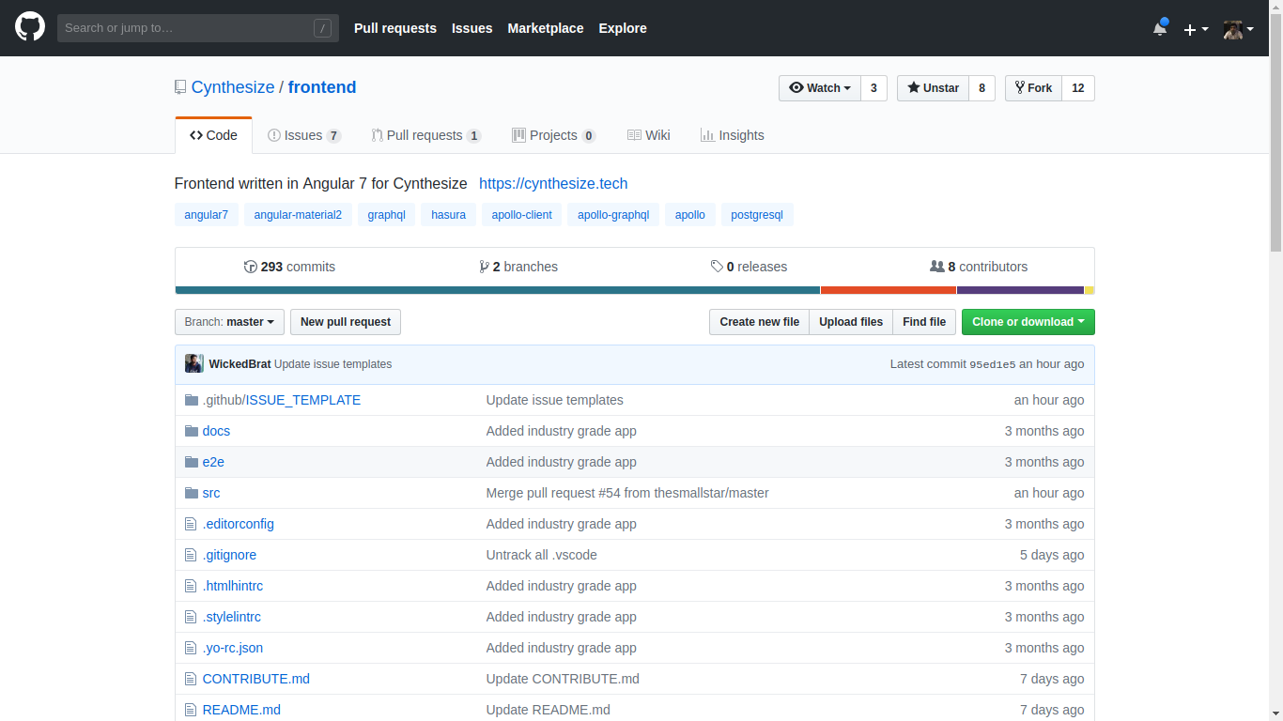Fork the frontend repository
The height and width of the screenshot is (721, 1283).
point(1032,87)
